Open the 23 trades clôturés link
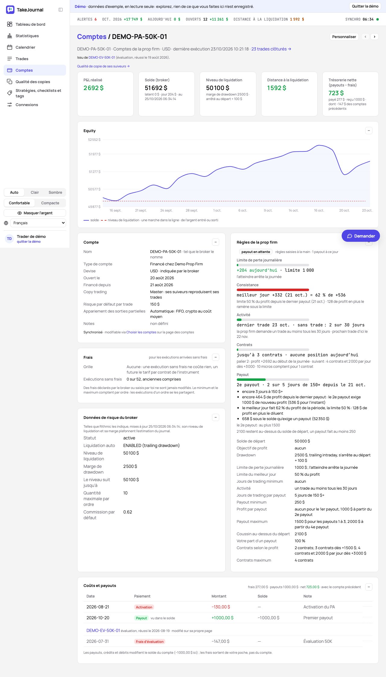Viewport: 386px width, 677px height. click(271, 49)
